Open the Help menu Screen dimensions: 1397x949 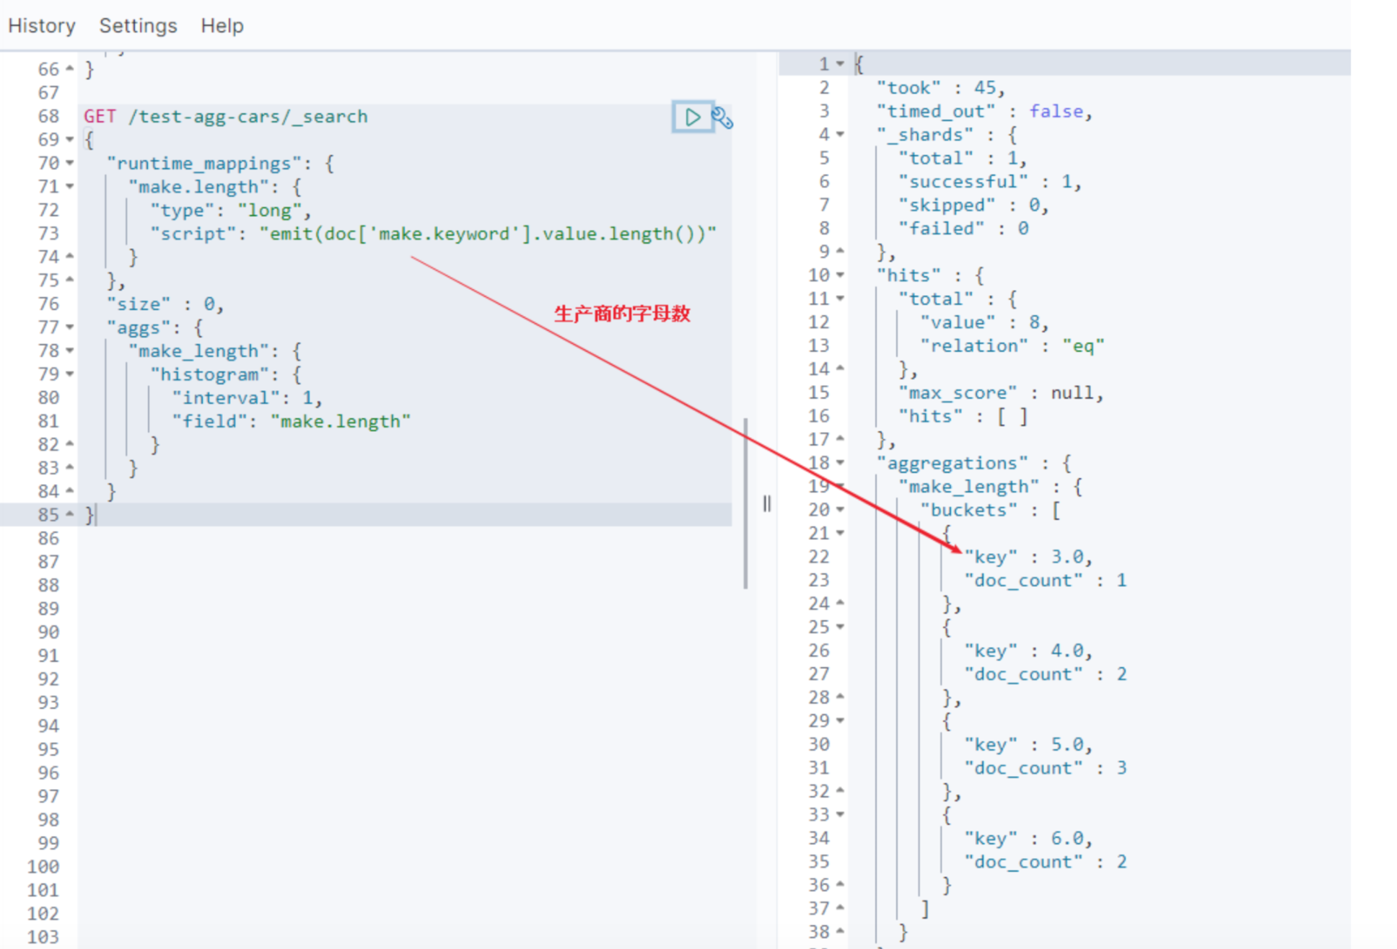(x=222, y=26)
